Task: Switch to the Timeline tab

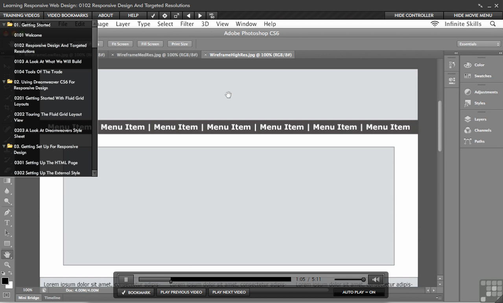Action: tap(52, 298)
